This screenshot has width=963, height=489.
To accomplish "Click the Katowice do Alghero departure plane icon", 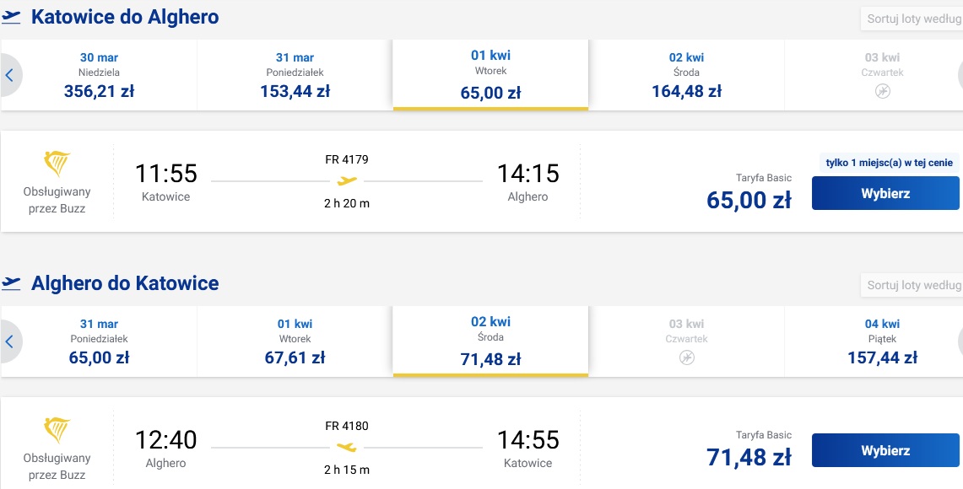I will 11,17.
